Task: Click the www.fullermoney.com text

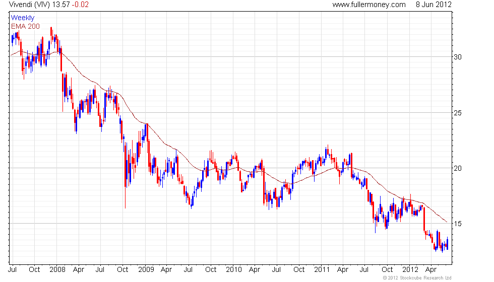Action: coord(369,5)
